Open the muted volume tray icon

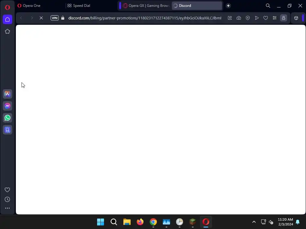point(271,222)
